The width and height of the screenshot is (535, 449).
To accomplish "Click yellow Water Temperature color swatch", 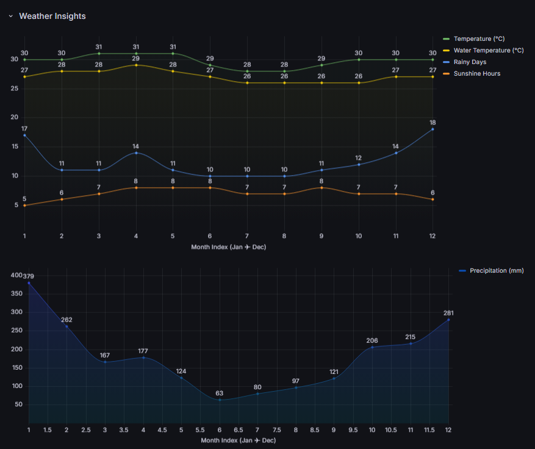I will (446, 51).
